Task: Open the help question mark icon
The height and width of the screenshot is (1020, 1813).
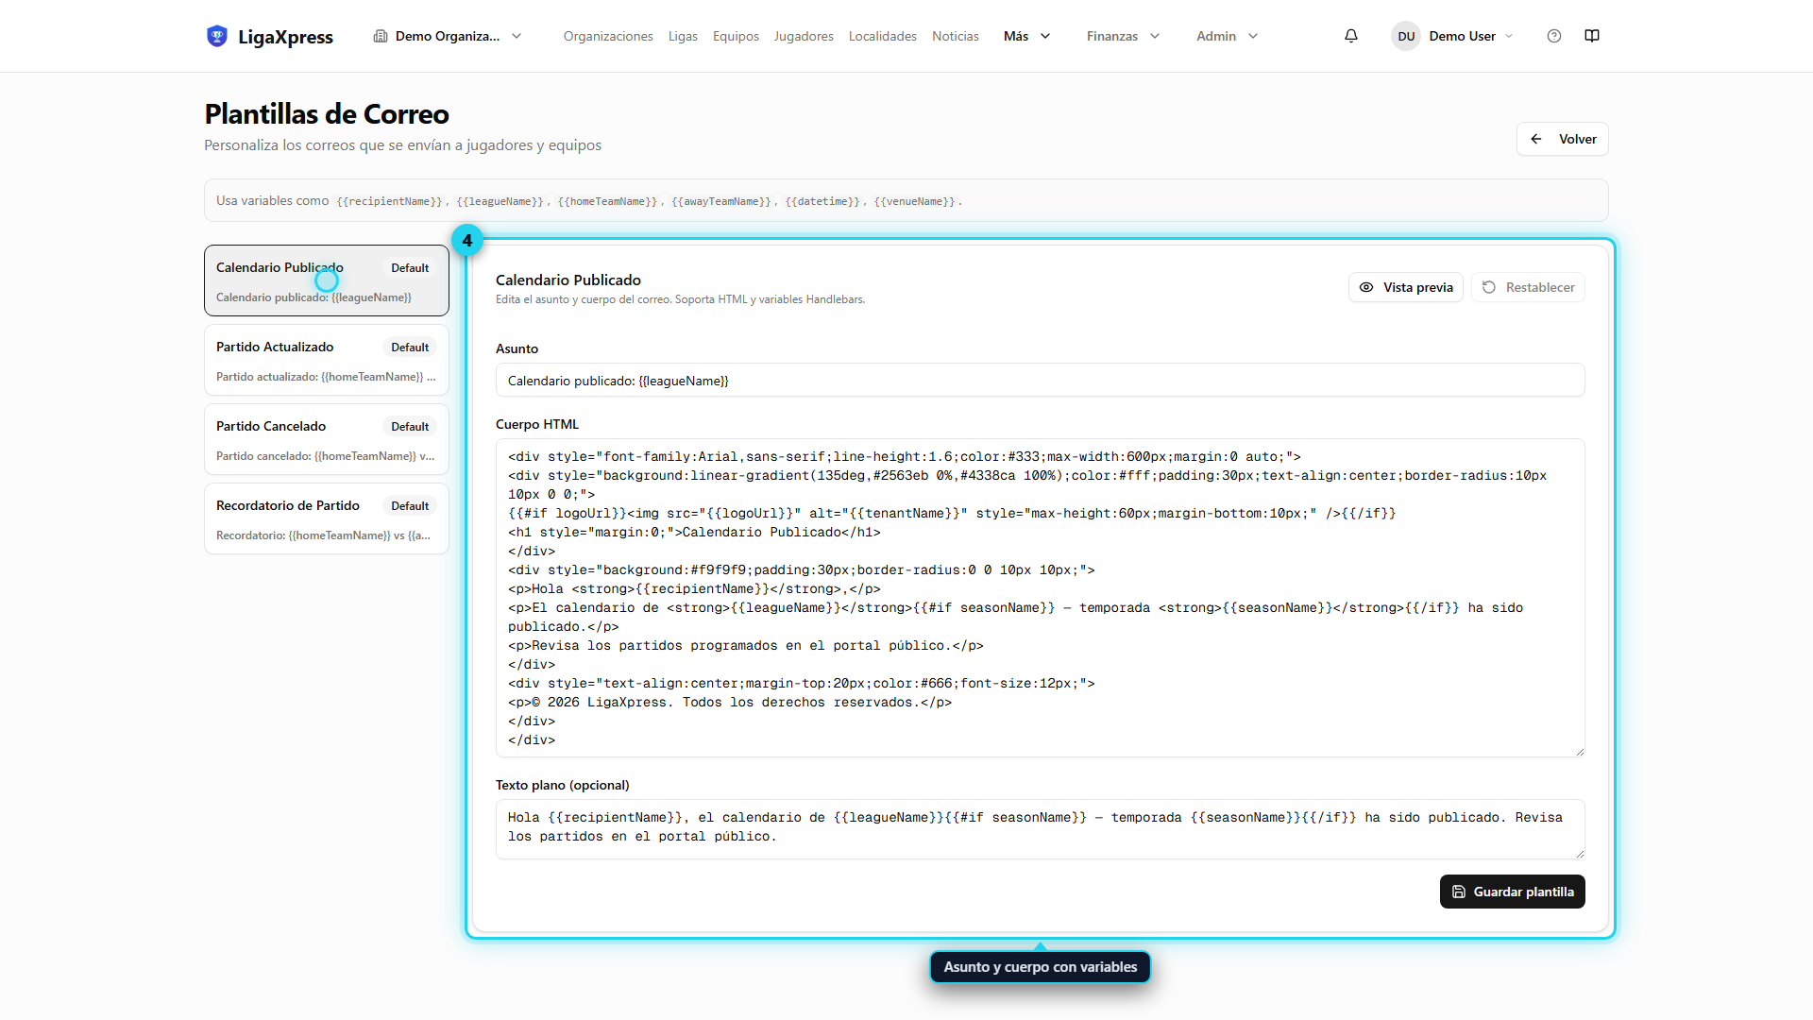Action: coord(1554,36)
